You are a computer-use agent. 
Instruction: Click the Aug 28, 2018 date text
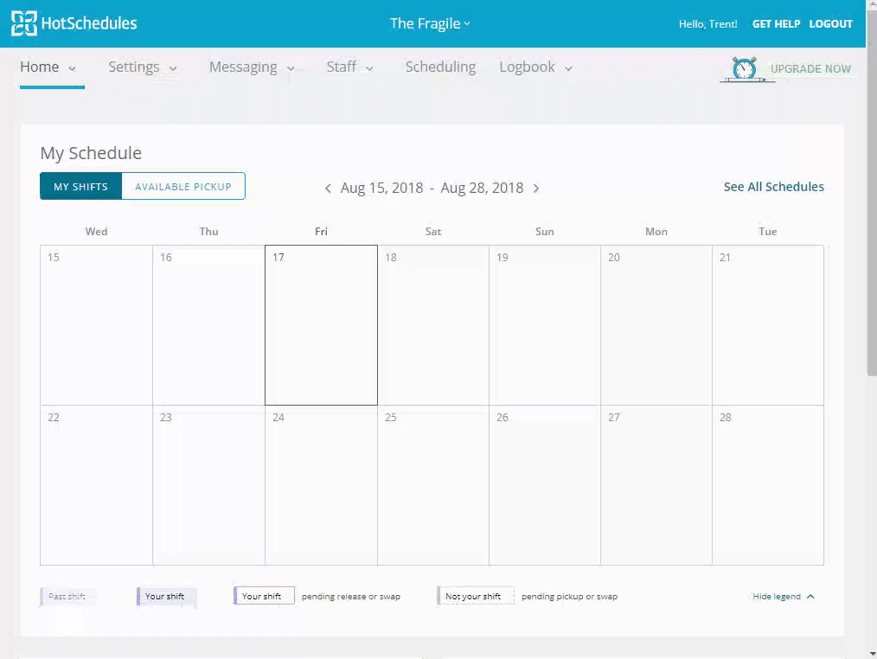coord(482,188)
